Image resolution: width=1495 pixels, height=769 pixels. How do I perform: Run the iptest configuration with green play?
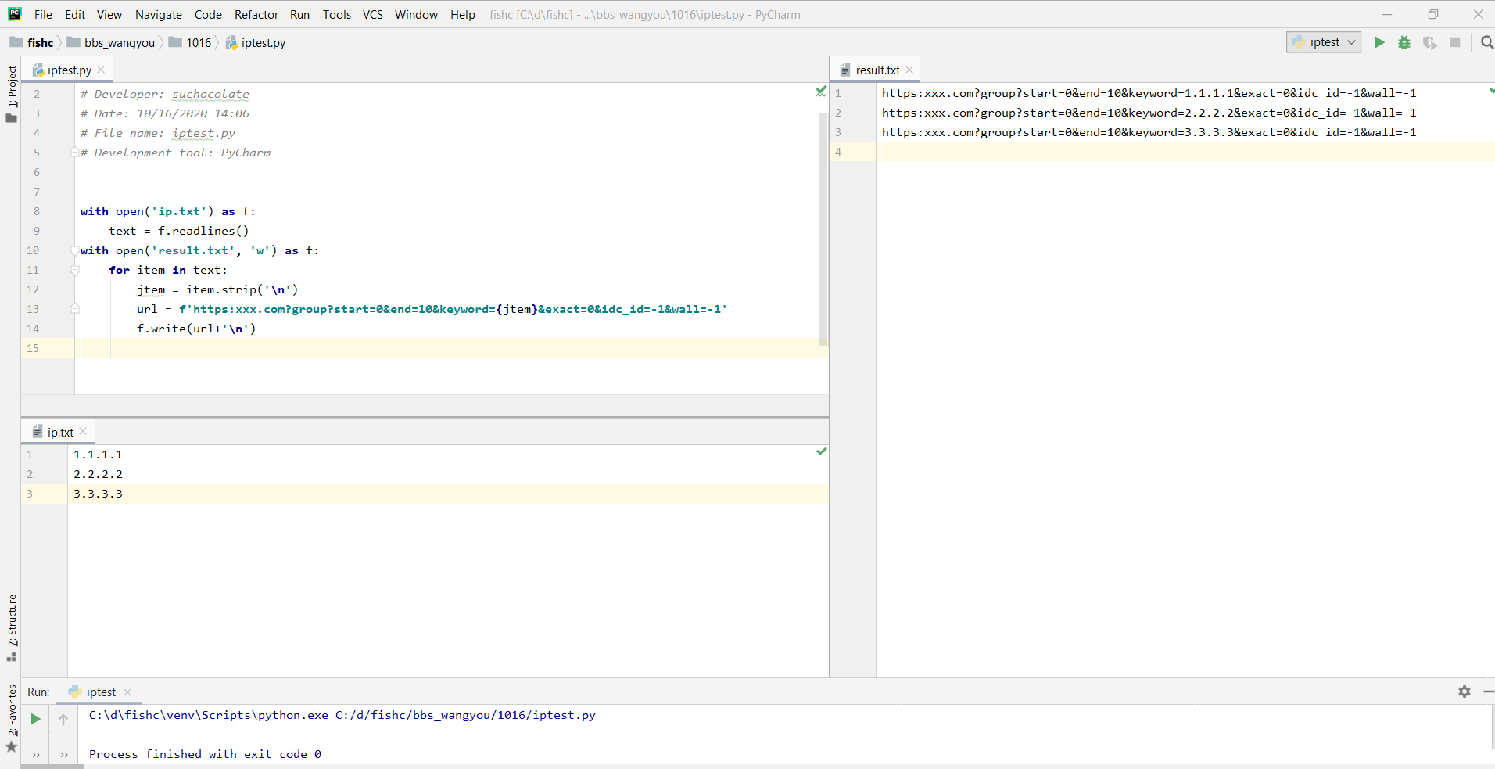(x=1379, y=42)
